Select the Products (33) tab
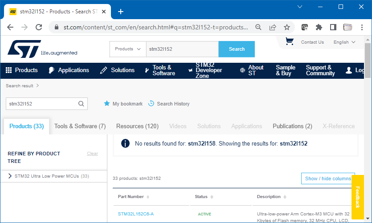372x223 pixels. tap(27, 126)
